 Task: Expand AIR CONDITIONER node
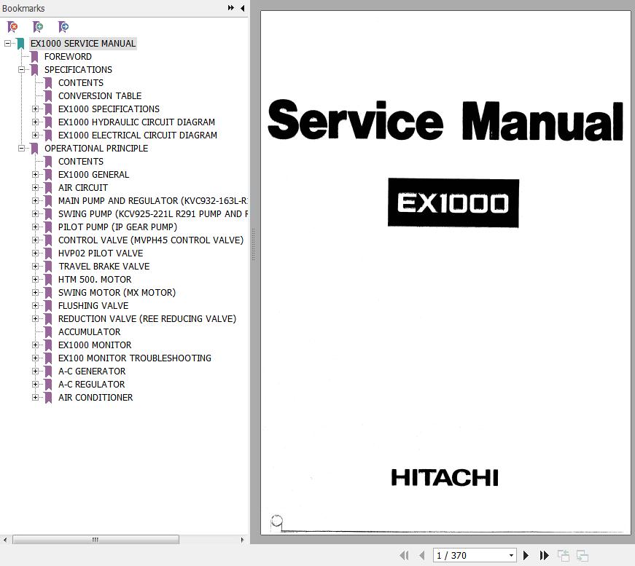(x=35, y=397)
